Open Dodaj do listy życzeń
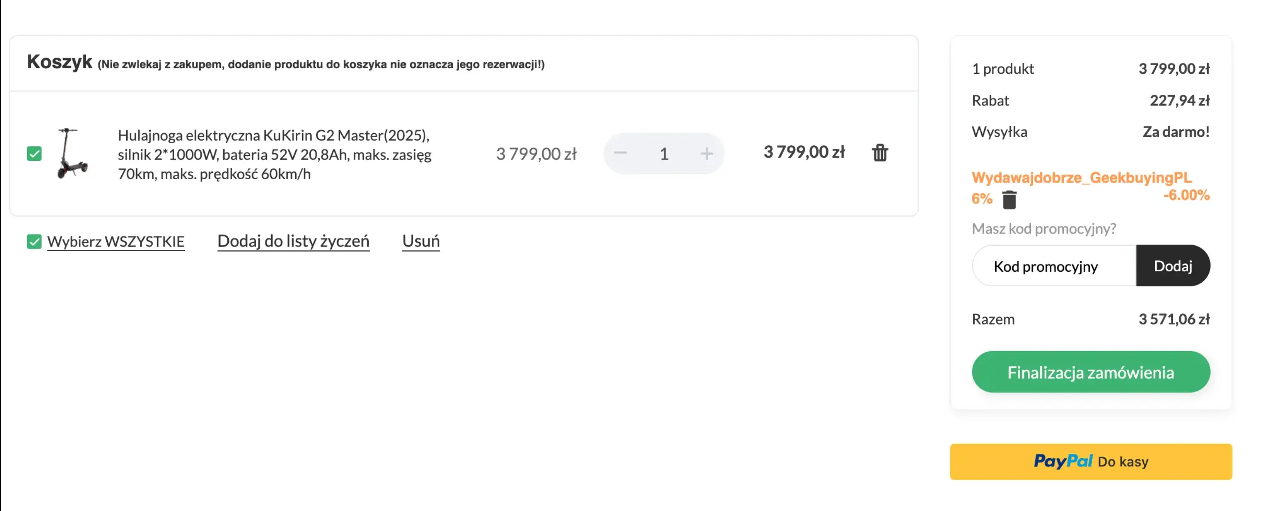1272x511 pixels. click(293, 241)
